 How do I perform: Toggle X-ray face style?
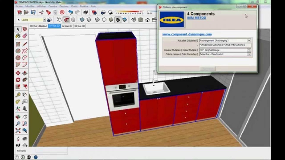pos(82,20)
